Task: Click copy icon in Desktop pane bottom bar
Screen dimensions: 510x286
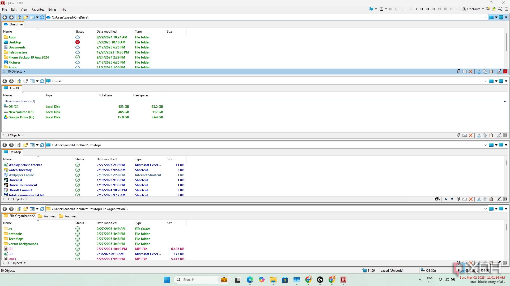Action: [485, 199]
